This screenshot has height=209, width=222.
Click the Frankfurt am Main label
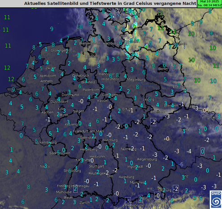point(88,131)
